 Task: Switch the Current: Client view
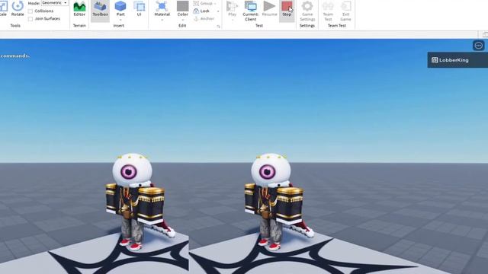point(251,11)
